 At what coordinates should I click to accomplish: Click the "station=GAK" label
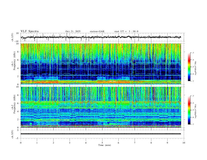pyautogui.click(x=97, y=31)
